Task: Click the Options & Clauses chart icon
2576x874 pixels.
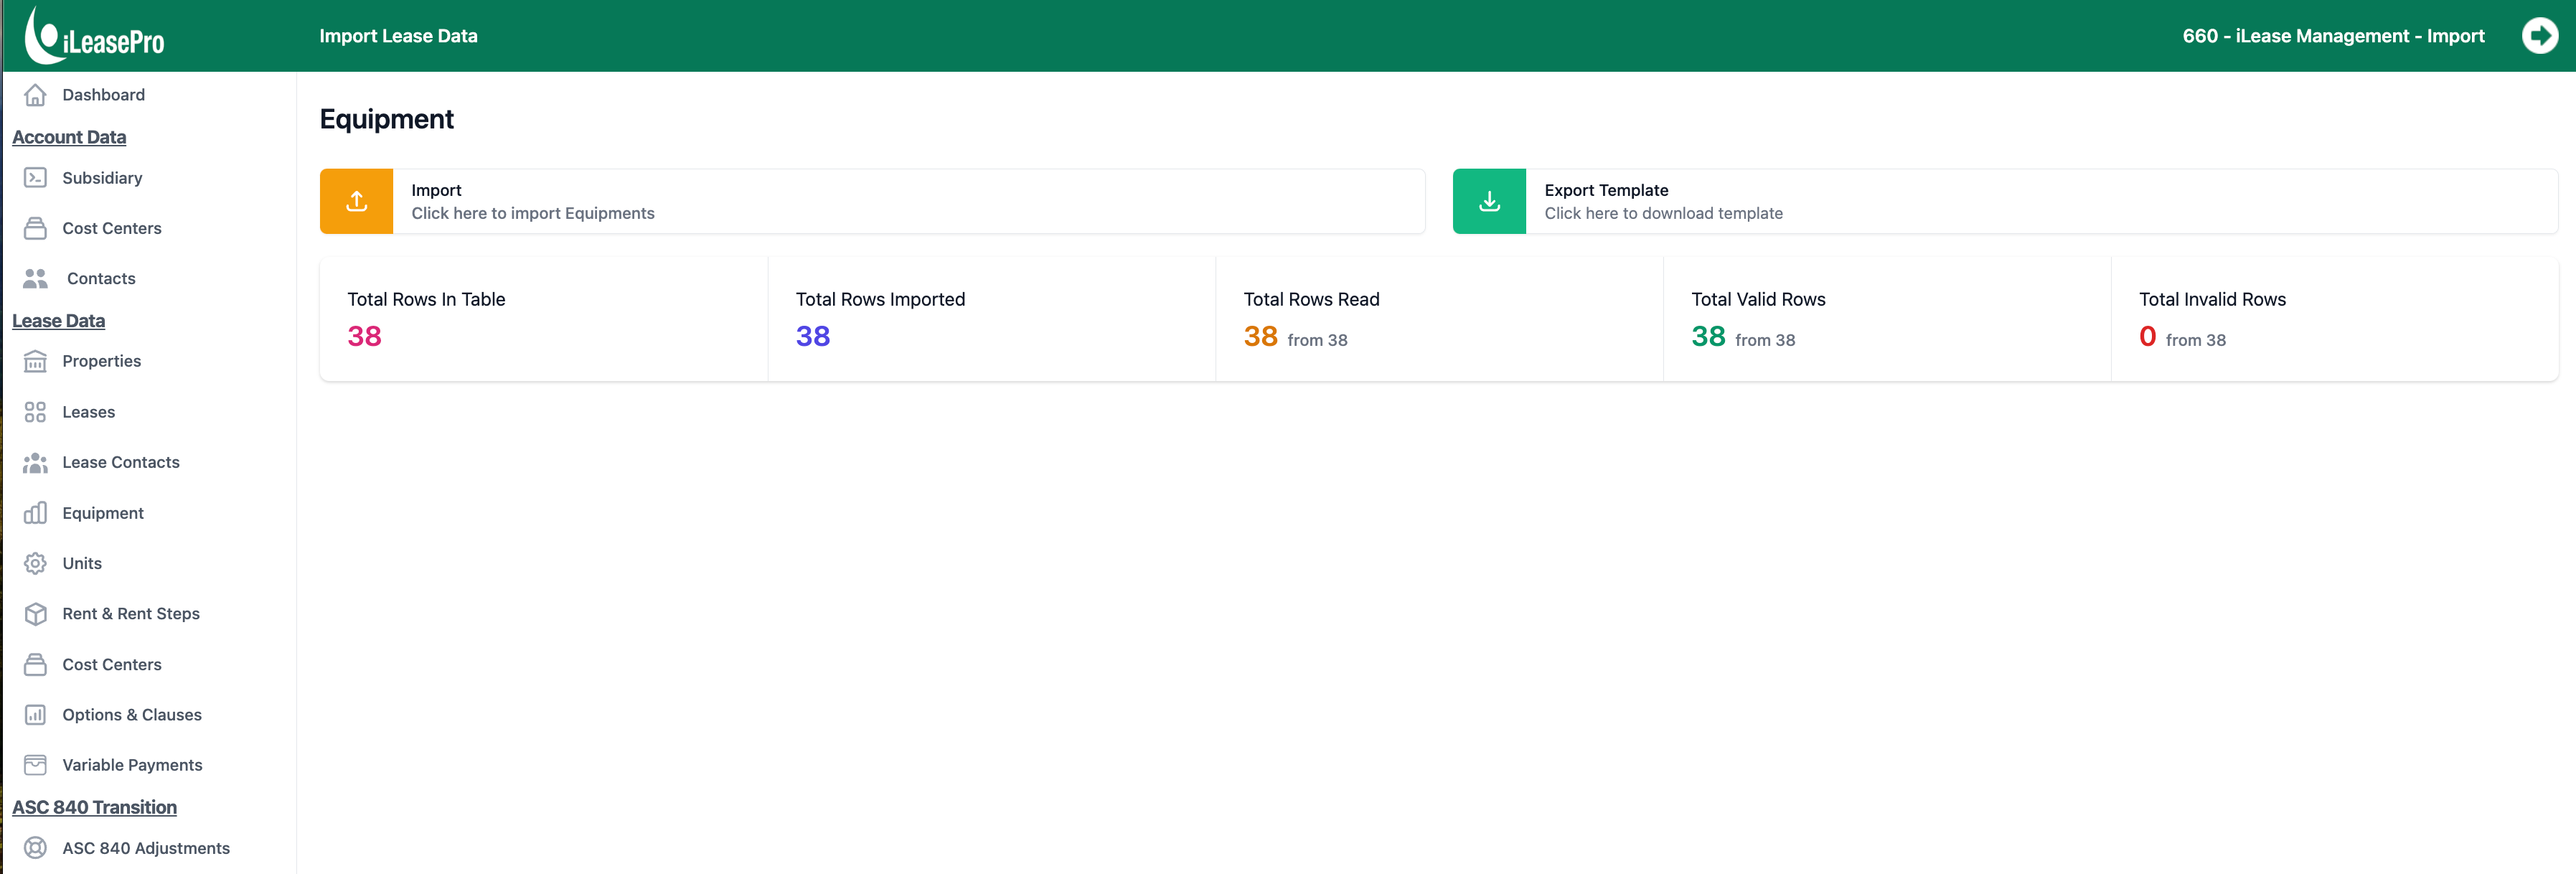Action: click(35, 715)
